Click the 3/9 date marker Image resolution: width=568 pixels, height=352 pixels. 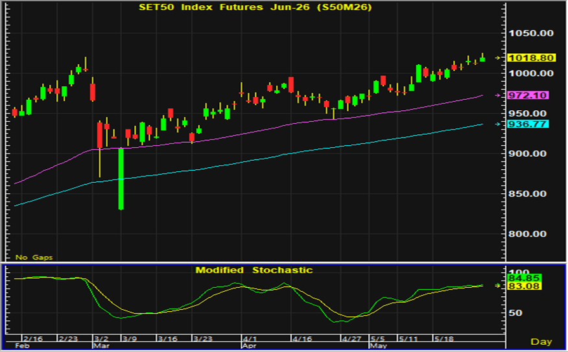click(129, 339)
